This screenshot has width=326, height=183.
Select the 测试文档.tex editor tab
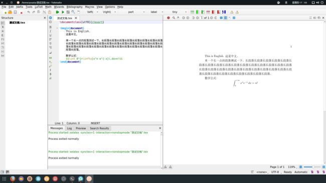(x=65, y=18)
